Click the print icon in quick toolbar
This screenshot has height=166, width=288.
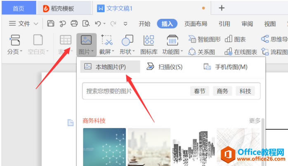tap(74, 24)
